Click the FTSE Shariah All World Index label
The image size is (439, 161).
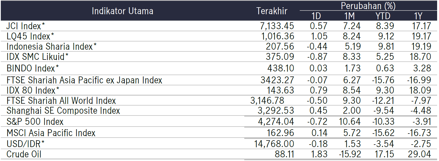coord(61,101)
